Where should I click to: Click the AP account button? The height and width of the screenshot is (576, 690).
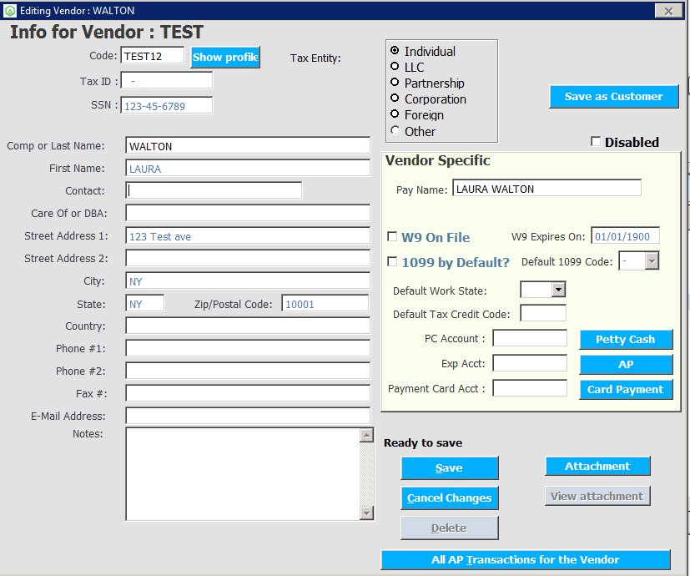[x=625, y=365]
